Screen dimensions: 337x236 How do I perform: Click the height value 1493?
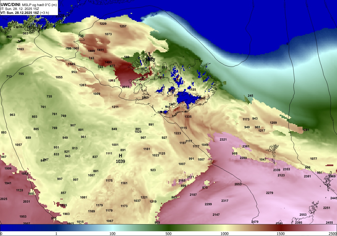108,62
